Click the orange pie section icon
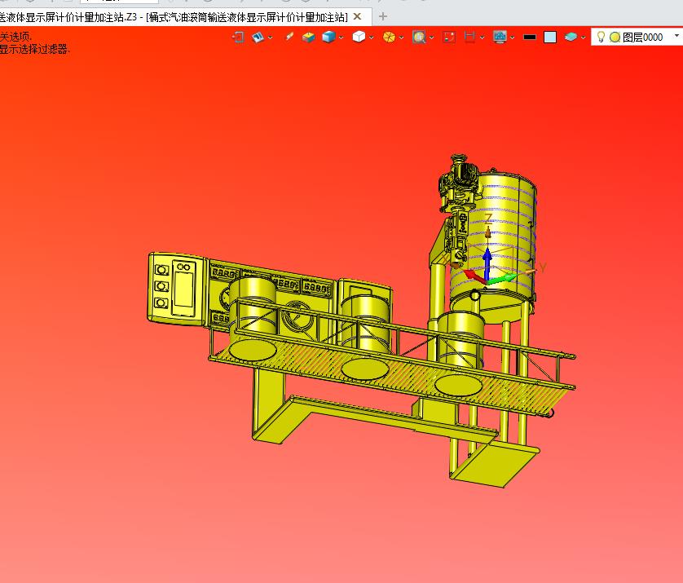683x583 pixels. click(x=389, y=37)
